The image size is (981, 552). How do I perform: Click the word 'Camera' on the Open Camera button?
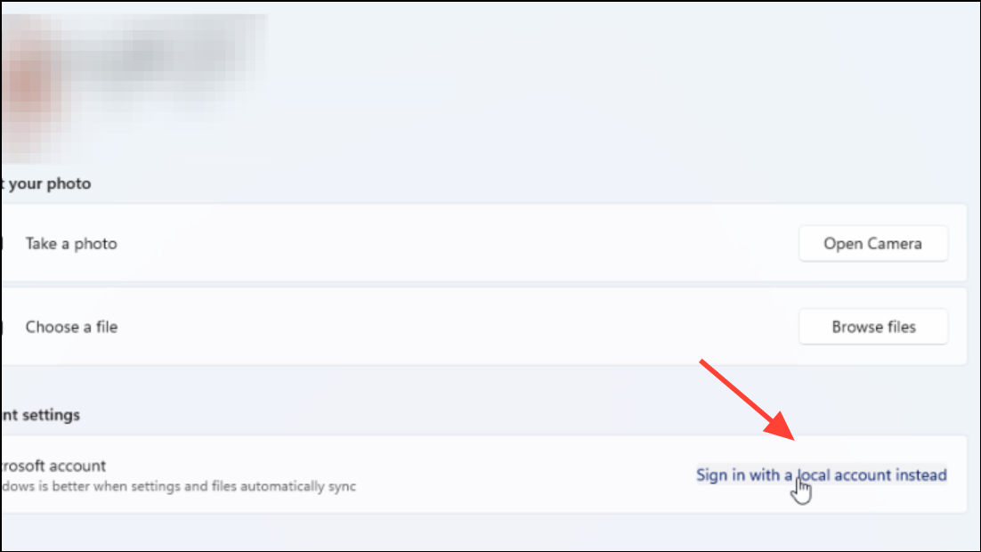(x=896, y=243)
